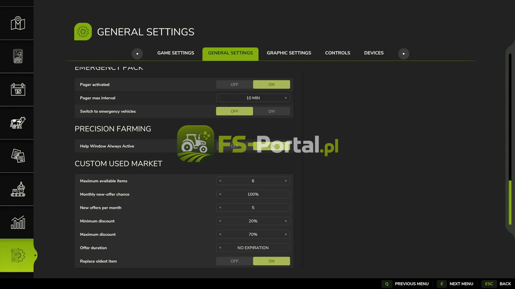Increase Maximum discount with right arrow
The height and width of the screenshot is (289, 515).
point(286,234)
